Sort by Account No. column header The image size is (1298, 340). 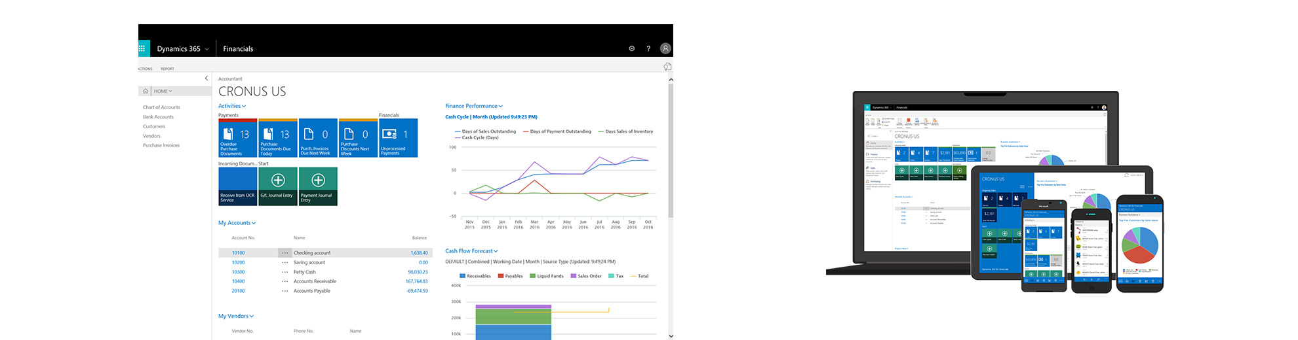click(243, 238)
